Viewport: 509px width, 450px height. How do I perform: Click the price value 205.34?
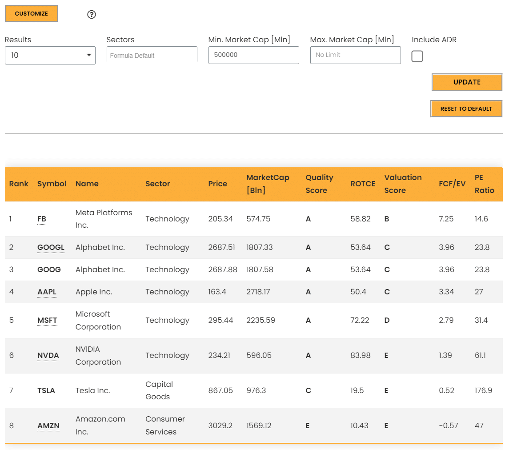pyautogui.click(x=220, y=219)
